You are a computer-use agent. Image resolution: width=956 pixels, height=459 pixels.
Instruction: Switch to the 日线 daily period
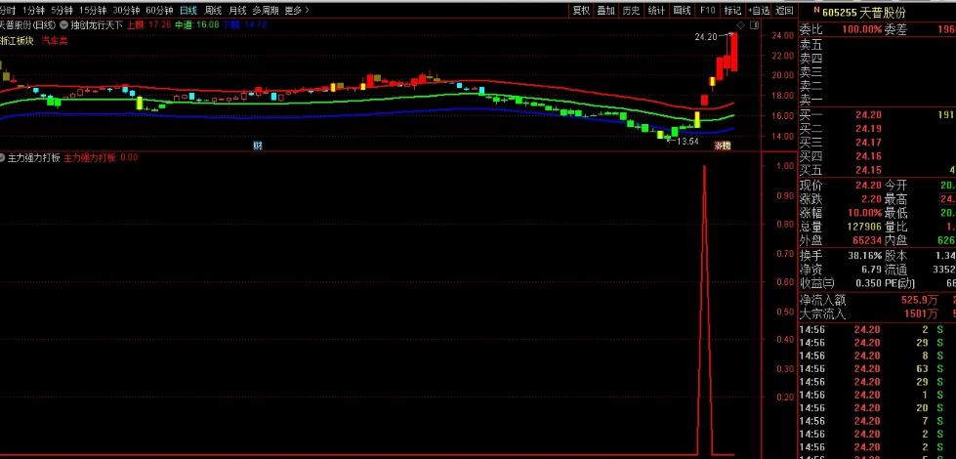tap(187, 10)
